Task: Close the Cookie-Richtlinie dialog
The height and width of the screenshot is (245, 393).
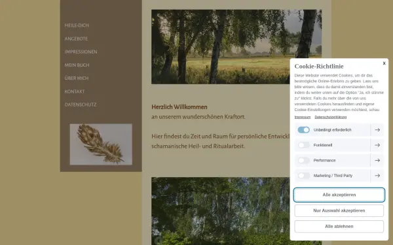Action: 384,63
